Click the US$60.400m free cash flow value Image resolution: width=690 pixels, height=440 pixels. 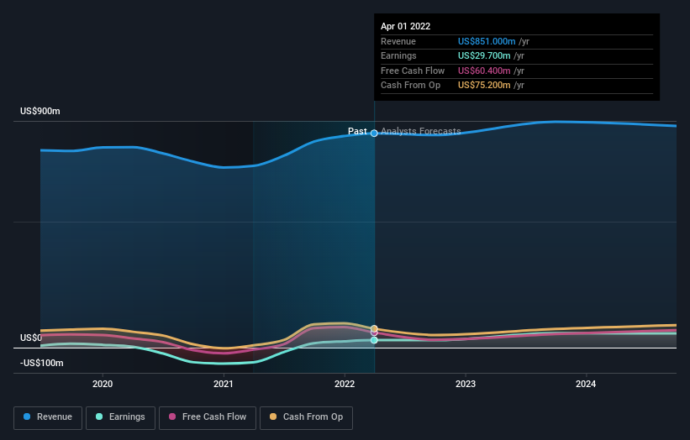(x=484, y=71)
